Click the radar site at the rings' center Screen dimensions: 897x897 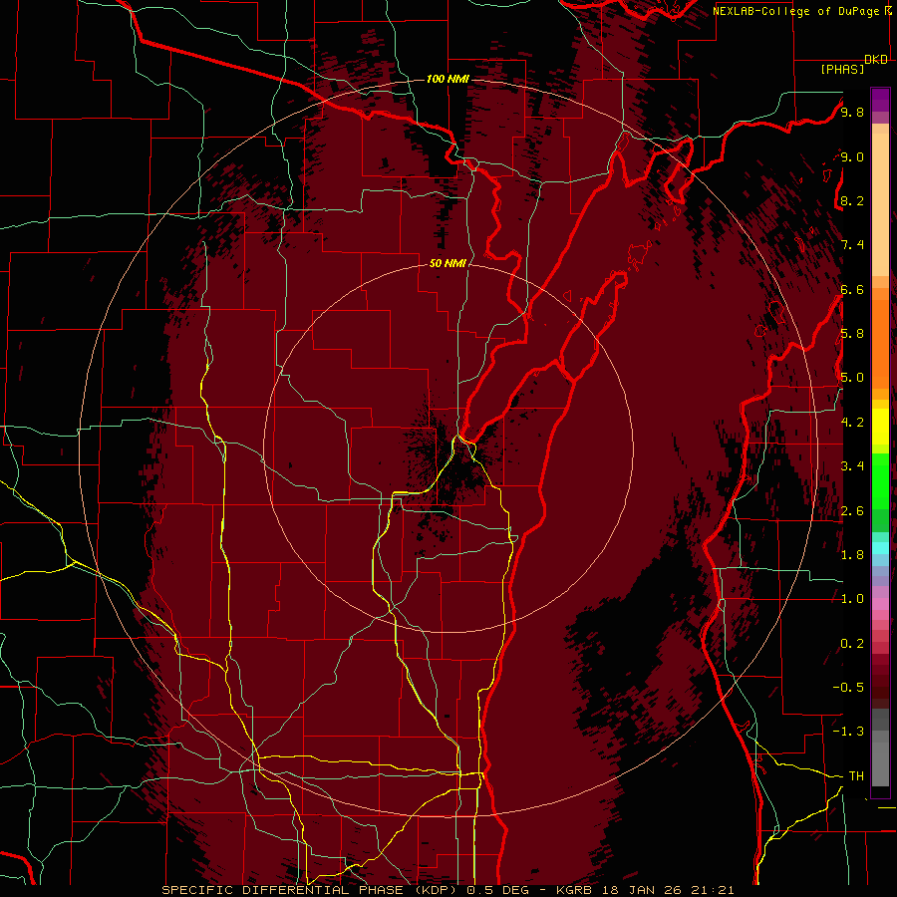pyautogui.click(x=448, y=448)
